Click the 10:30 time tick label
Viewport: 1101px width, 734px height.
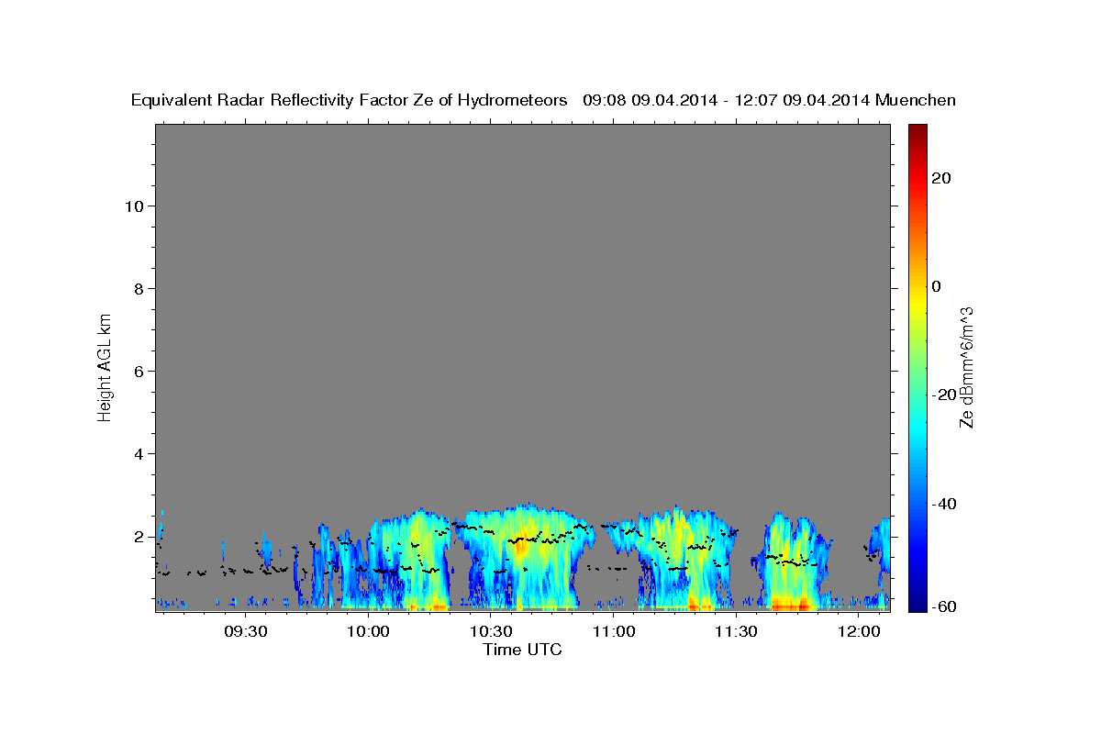click(x=491, y=631)
